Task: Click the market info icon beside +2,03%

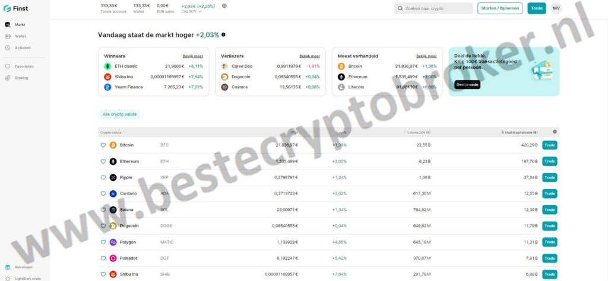Action: tap(223, 35)
